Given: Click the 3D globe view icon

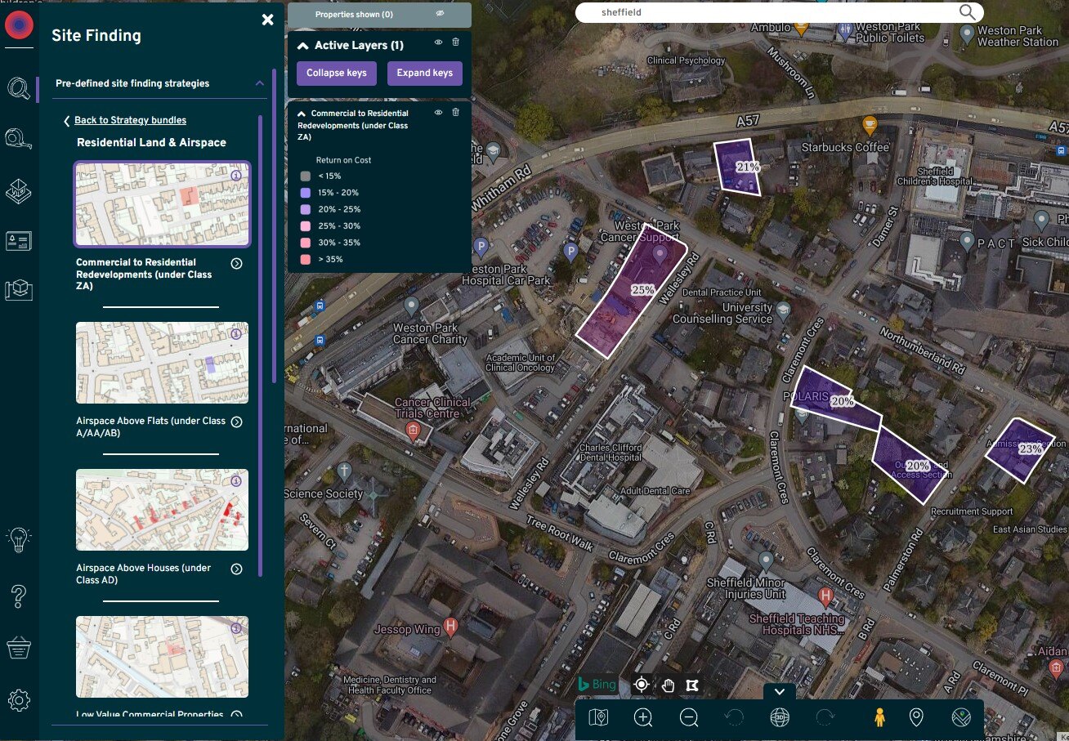Looking at the screenshot, I should 781,717.
